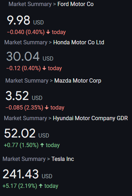Open Hyundai Motor Company GDR title

pos(90,118)
